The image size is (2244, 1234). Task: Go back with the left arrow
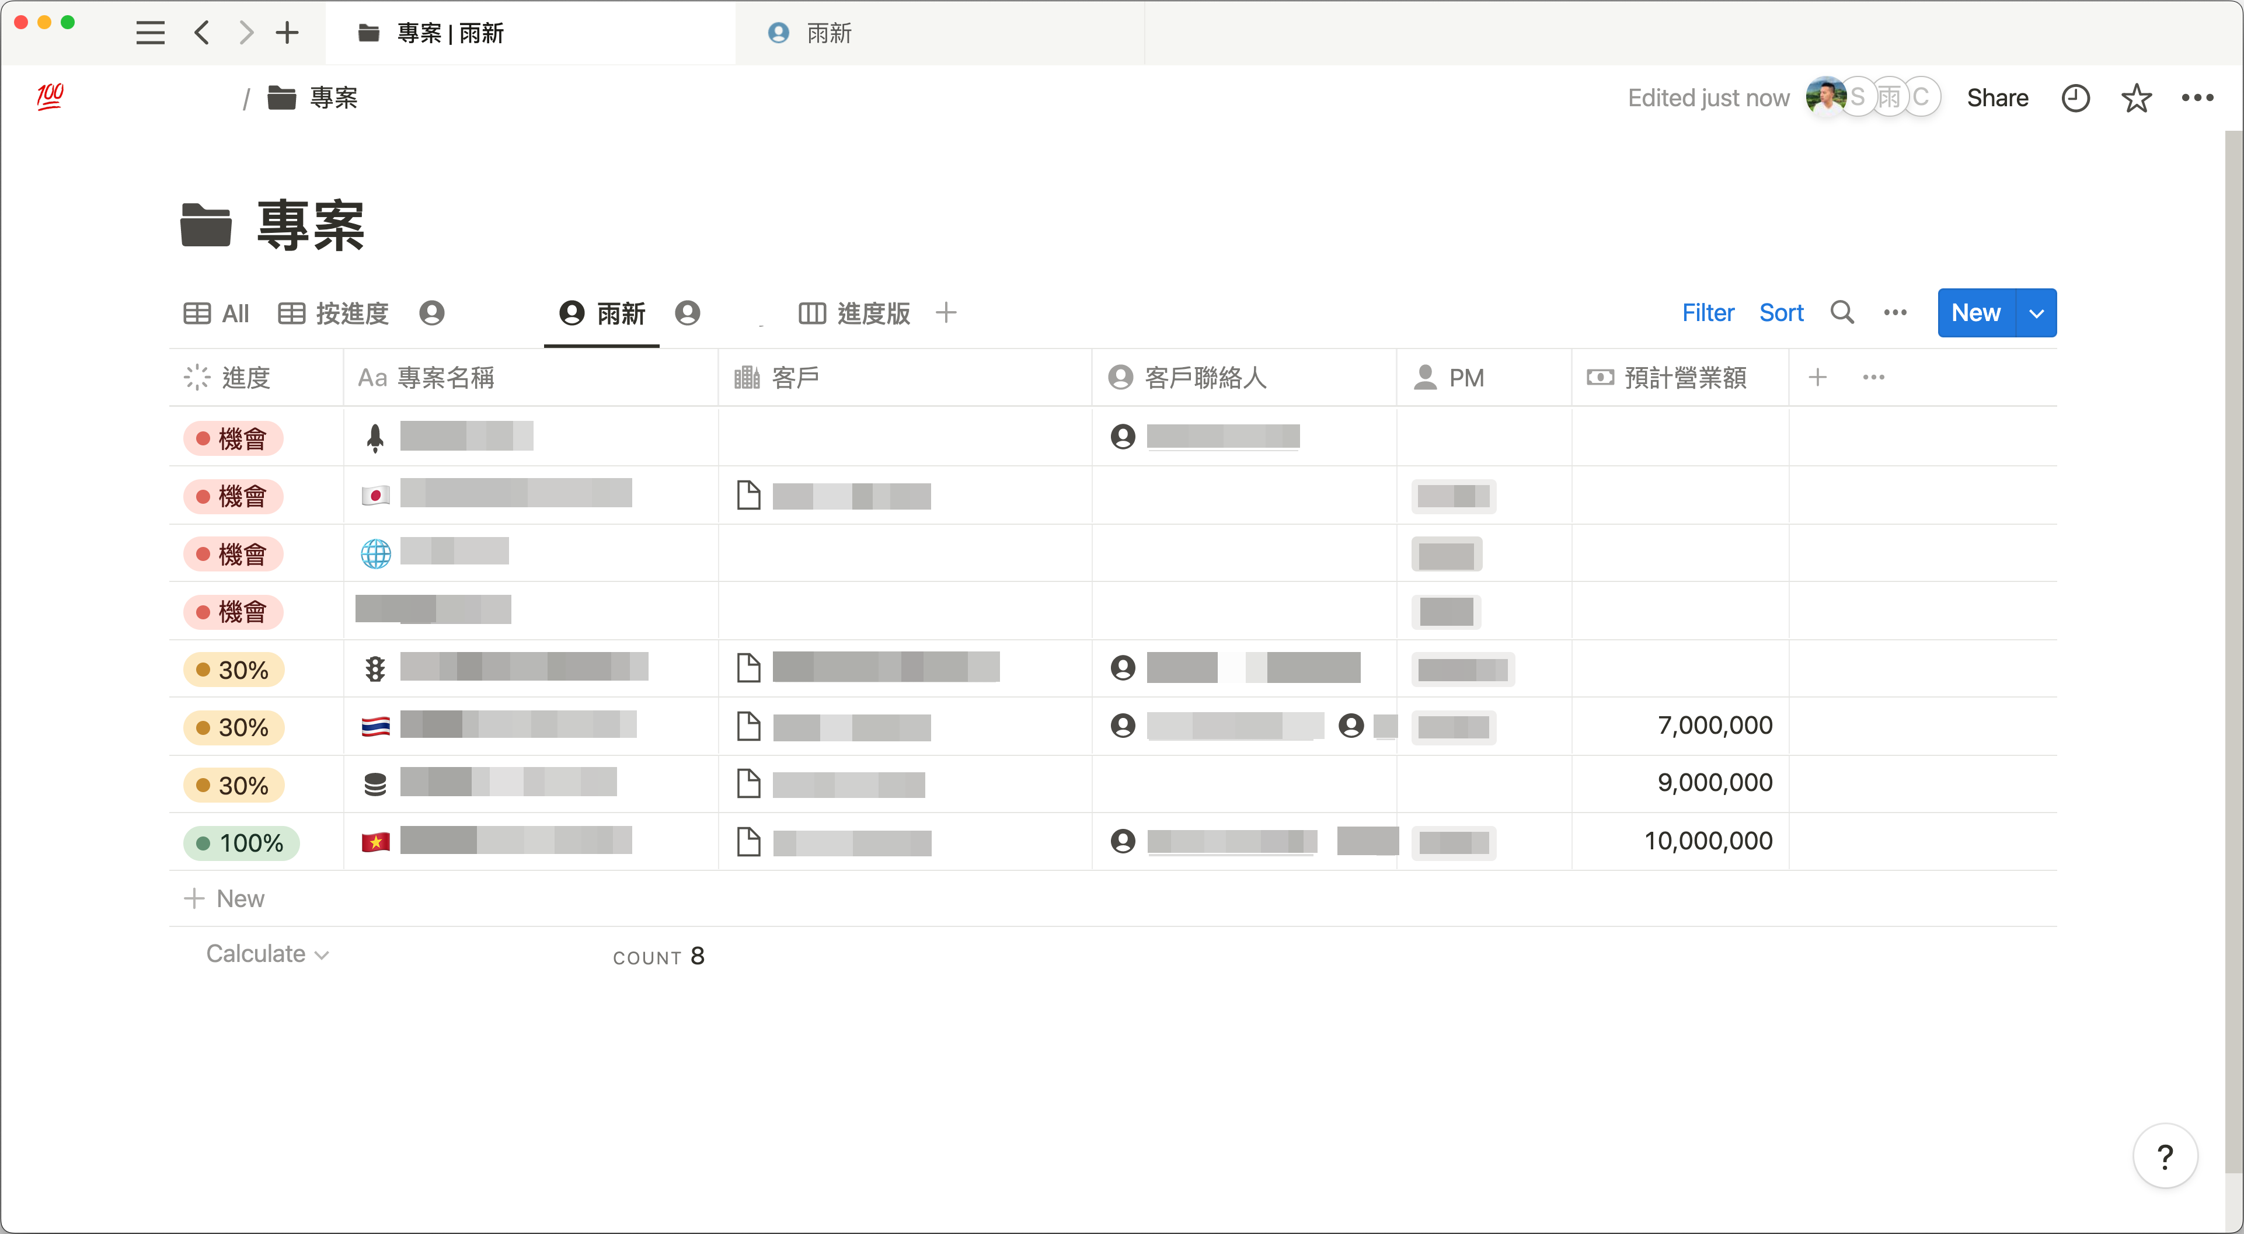click(x=202, y=33)
